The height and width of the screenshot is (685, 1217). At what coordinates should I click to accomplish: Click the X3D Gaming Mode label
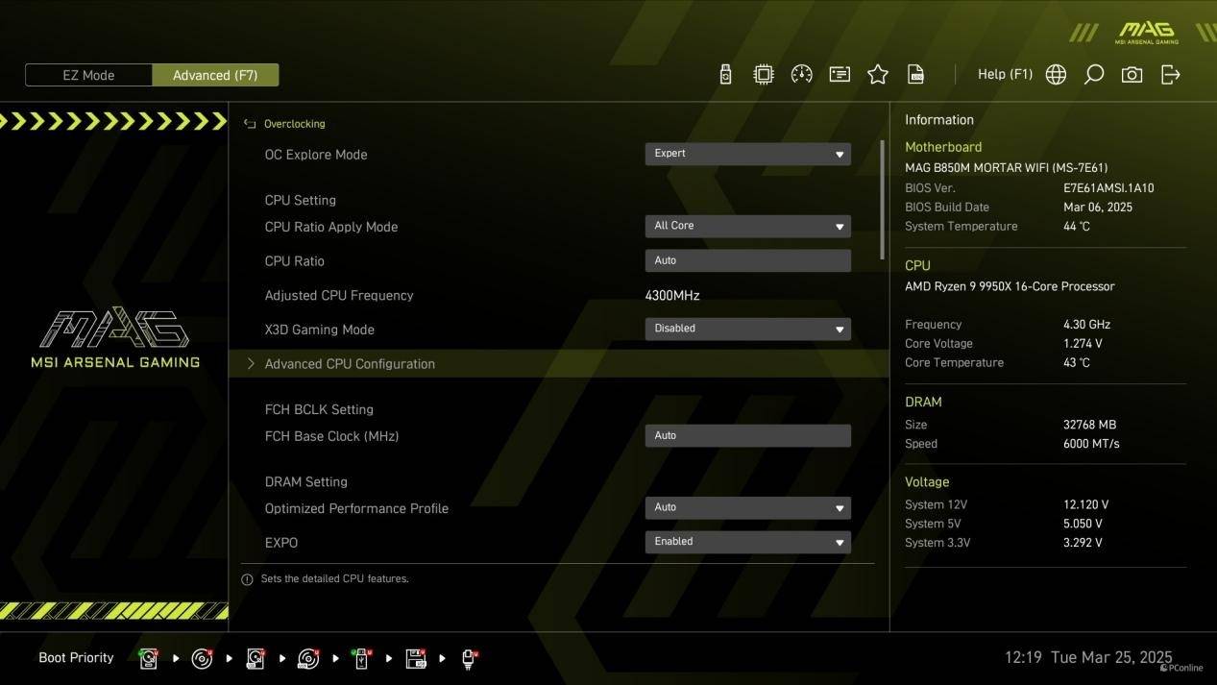(x=320, y=330)
